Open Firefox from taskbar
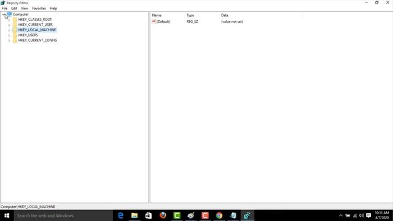The height and width of the screenshot is (221, 393). (163, 215)
